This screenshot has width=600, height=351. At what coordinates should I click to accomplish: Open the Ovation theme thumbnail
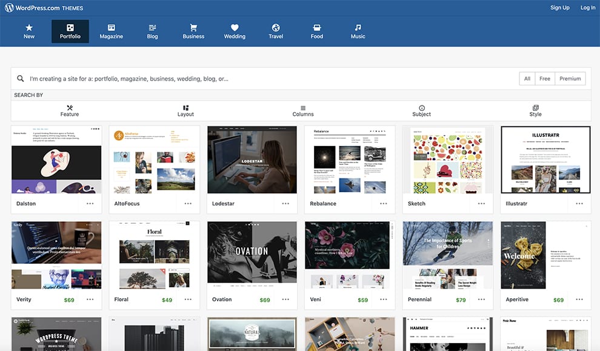point(252,255)
